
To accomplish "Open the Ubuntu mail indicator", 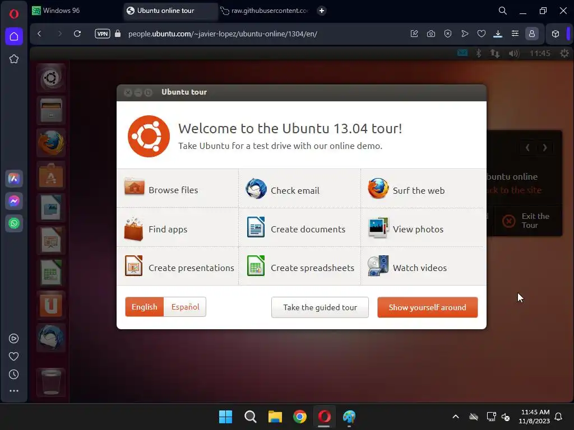I will (462, 53).
